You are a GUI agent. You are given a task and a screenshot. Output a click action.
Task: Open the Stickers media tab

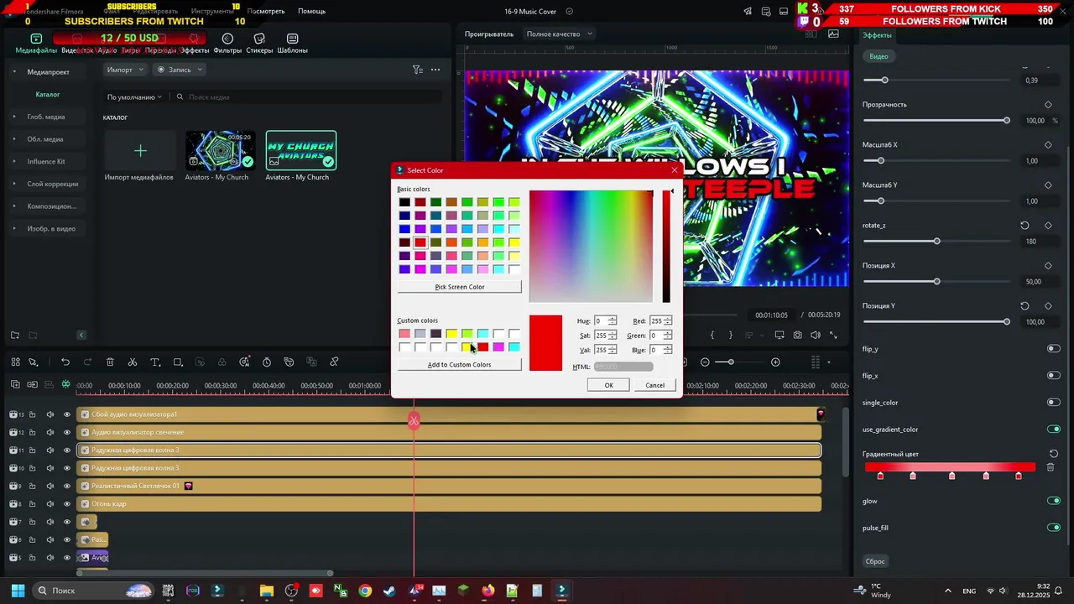[259, 44]
